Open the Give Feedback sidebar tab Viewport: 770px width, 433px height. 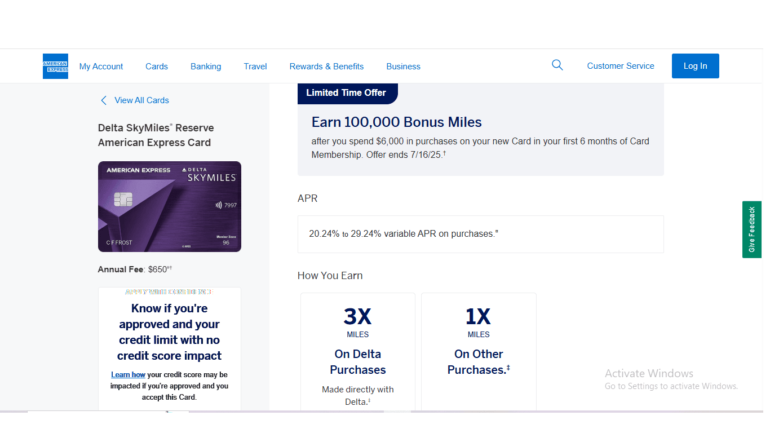pos(752,230)
